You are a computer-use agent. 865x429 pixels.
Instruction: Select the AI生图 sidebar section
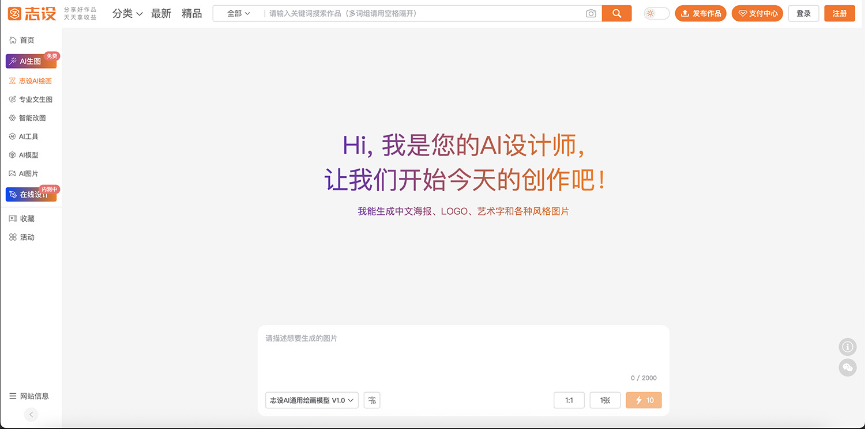[31, 61]
